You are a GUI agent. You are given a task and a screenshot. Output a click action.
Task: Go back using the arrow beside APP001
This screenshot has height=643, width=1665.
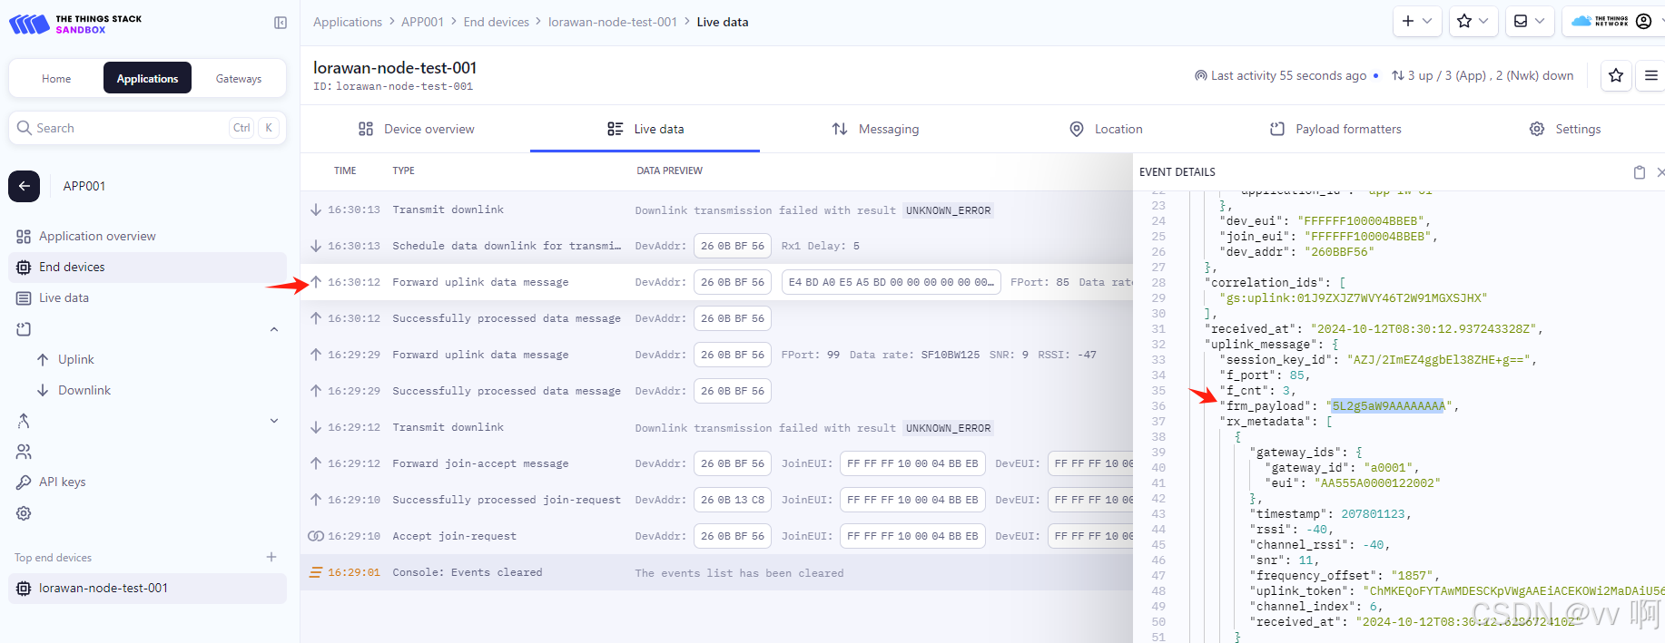click(25, 186)
